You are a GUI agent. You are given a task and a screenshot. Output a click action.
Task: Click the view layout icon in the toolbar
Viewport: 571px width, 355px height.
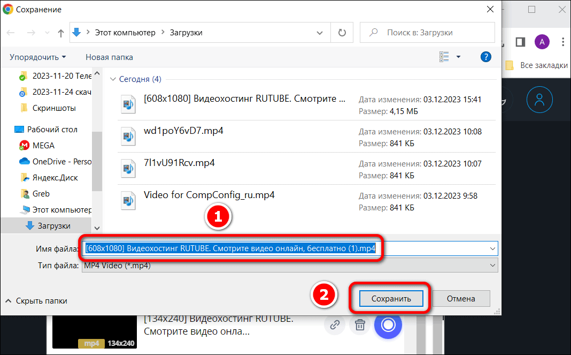pyautogui.click(x=444, y=57)
